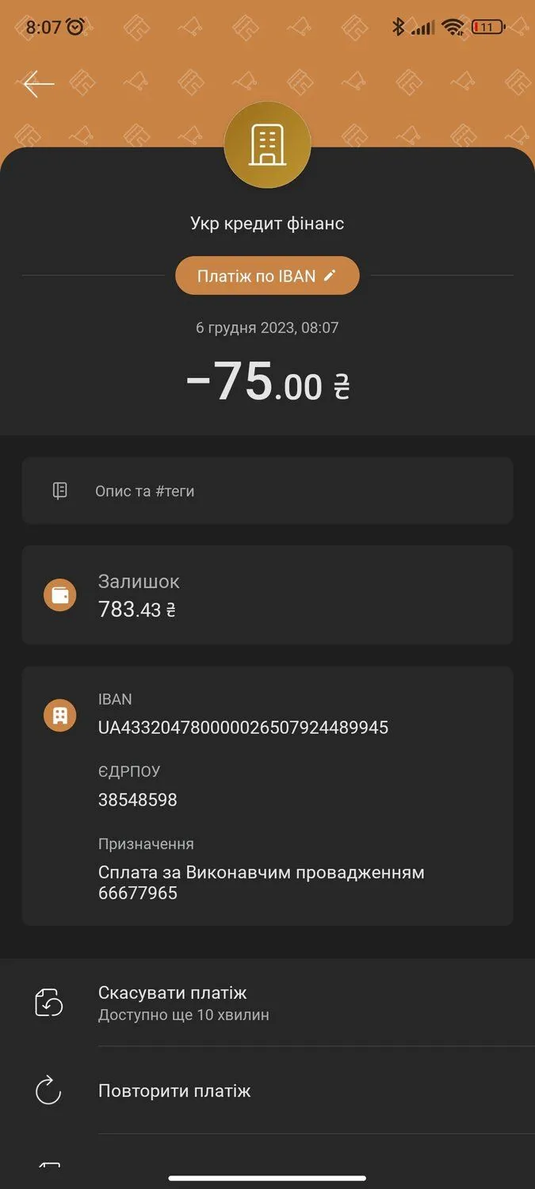Tap the back arrow to return
The height and width of the screenshot is (1189, 535).
(x=37, y=83)
